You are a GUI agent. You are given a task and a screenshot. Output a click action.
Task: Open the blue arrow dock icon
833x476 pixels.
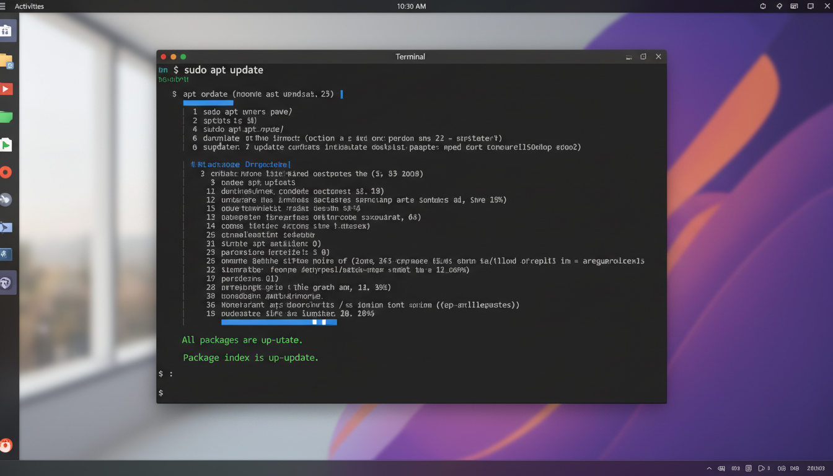(6, 227)
